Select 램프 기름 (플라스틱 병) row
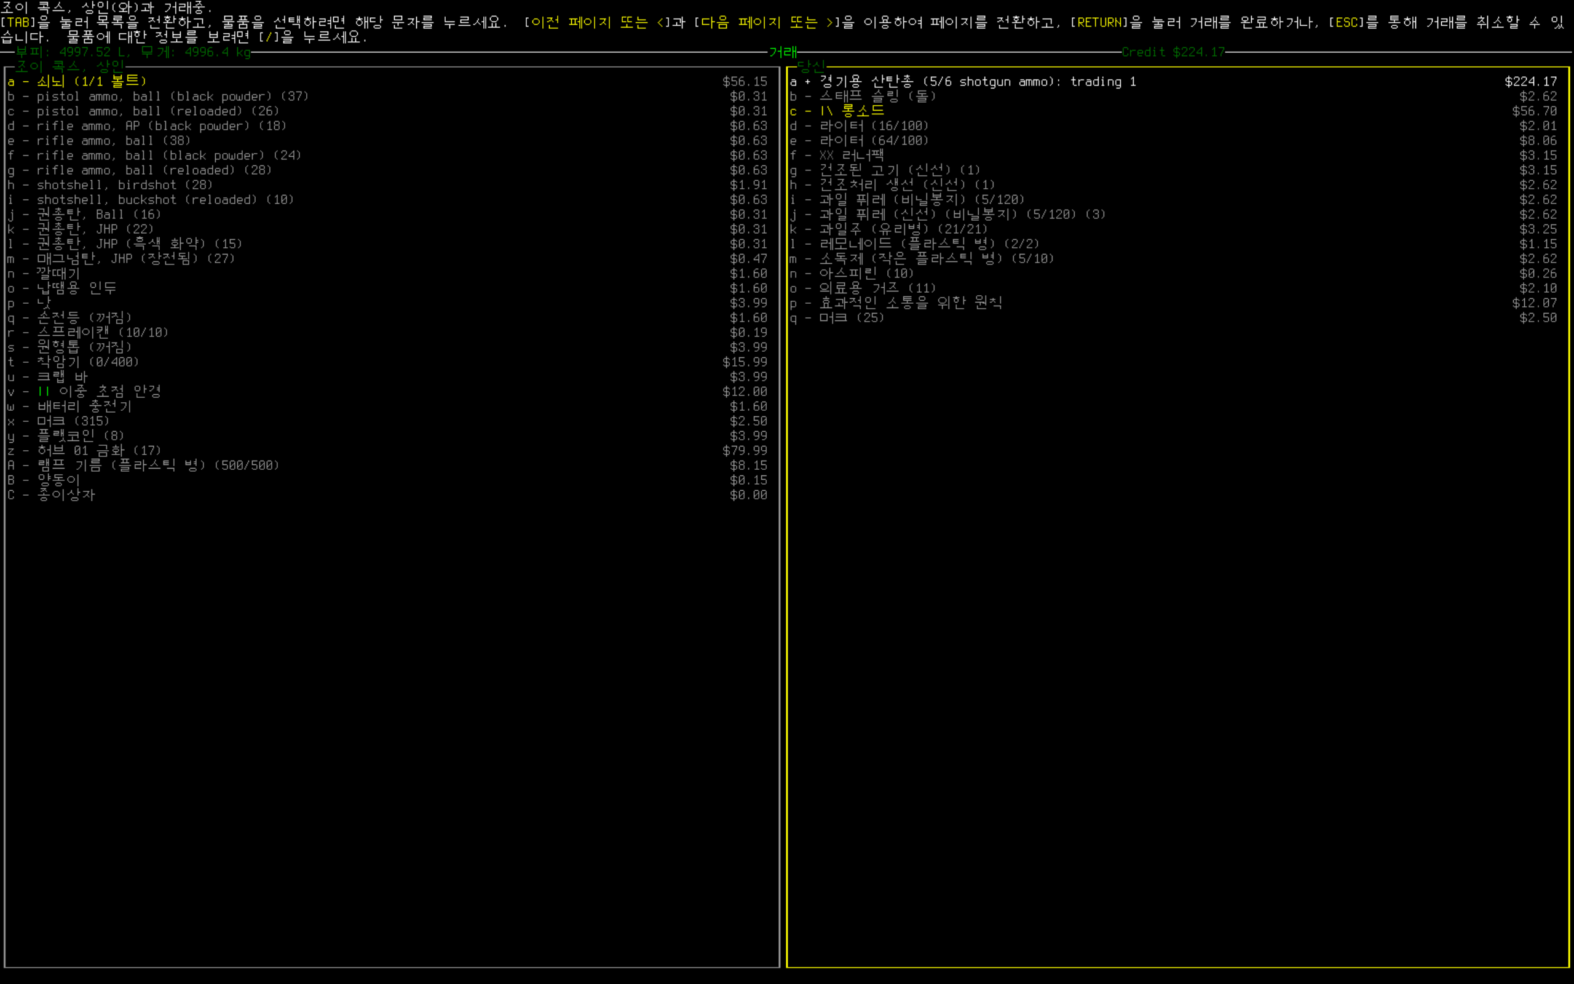 pos(157,466)
